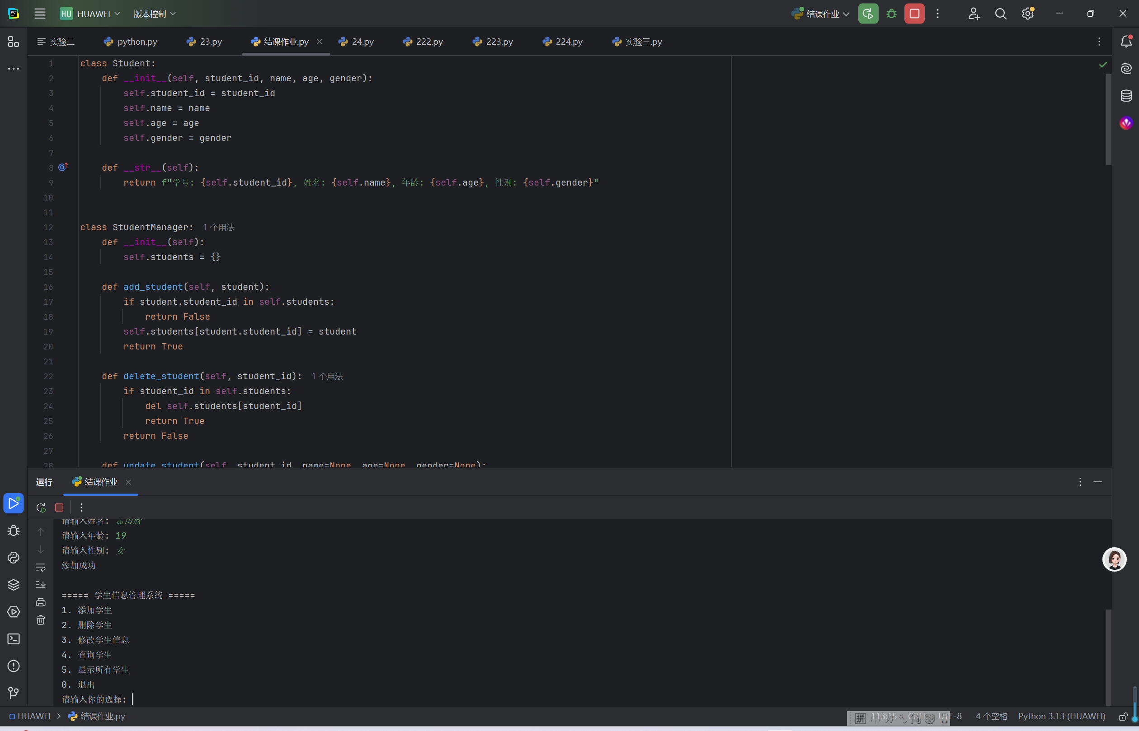Click the editor vertical scrollbar thumb
The height and width of the screenshot is (731, 1139).
(1108, 119)
